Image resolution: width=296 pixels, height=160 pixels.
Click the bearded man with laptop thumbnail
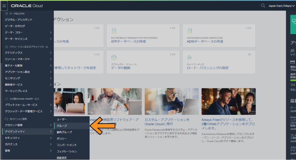click(171, 101)
